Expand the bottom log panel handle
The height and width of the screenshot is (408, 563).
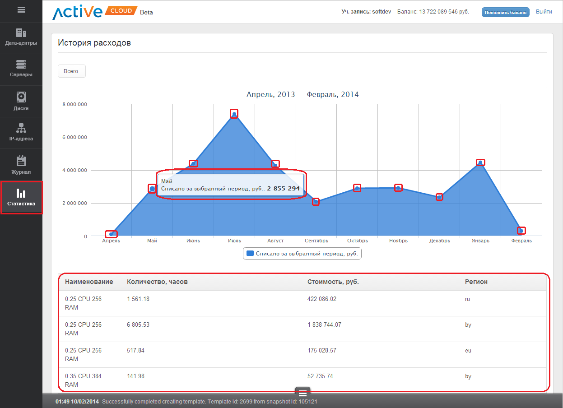(302, 394)
